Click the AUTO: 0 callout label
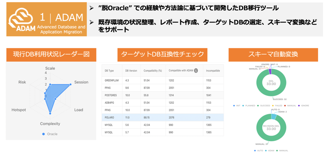The width and height of the screenshot is (326, 153). click(x=275, y=110)
